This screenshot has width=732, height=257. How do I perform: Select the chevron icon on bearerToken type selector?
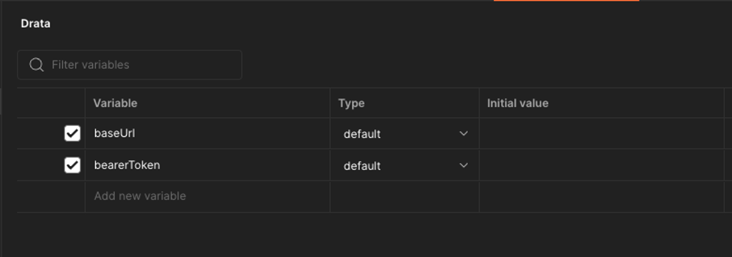[464, 165]
